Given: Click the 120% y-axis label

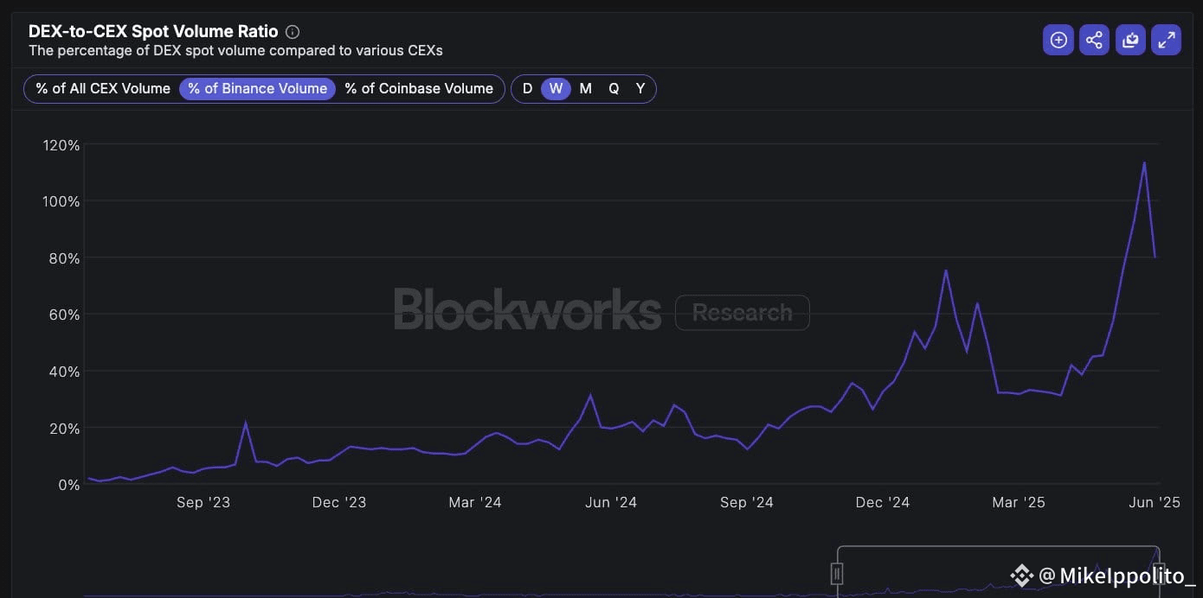Looking at the screenshot, I should tap(61, 145).
